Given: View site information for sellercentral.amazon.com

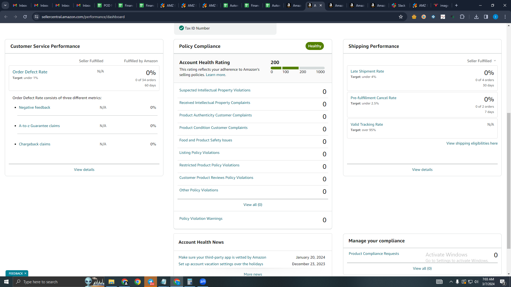Looking at the screenshot, I should coord(36,17).
